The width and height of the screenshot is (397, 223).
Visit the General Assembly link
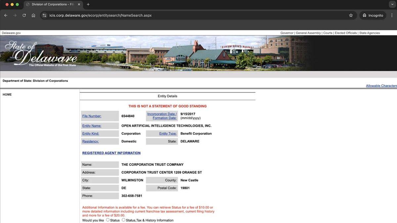pyautogui.click(x=308, y=33)
